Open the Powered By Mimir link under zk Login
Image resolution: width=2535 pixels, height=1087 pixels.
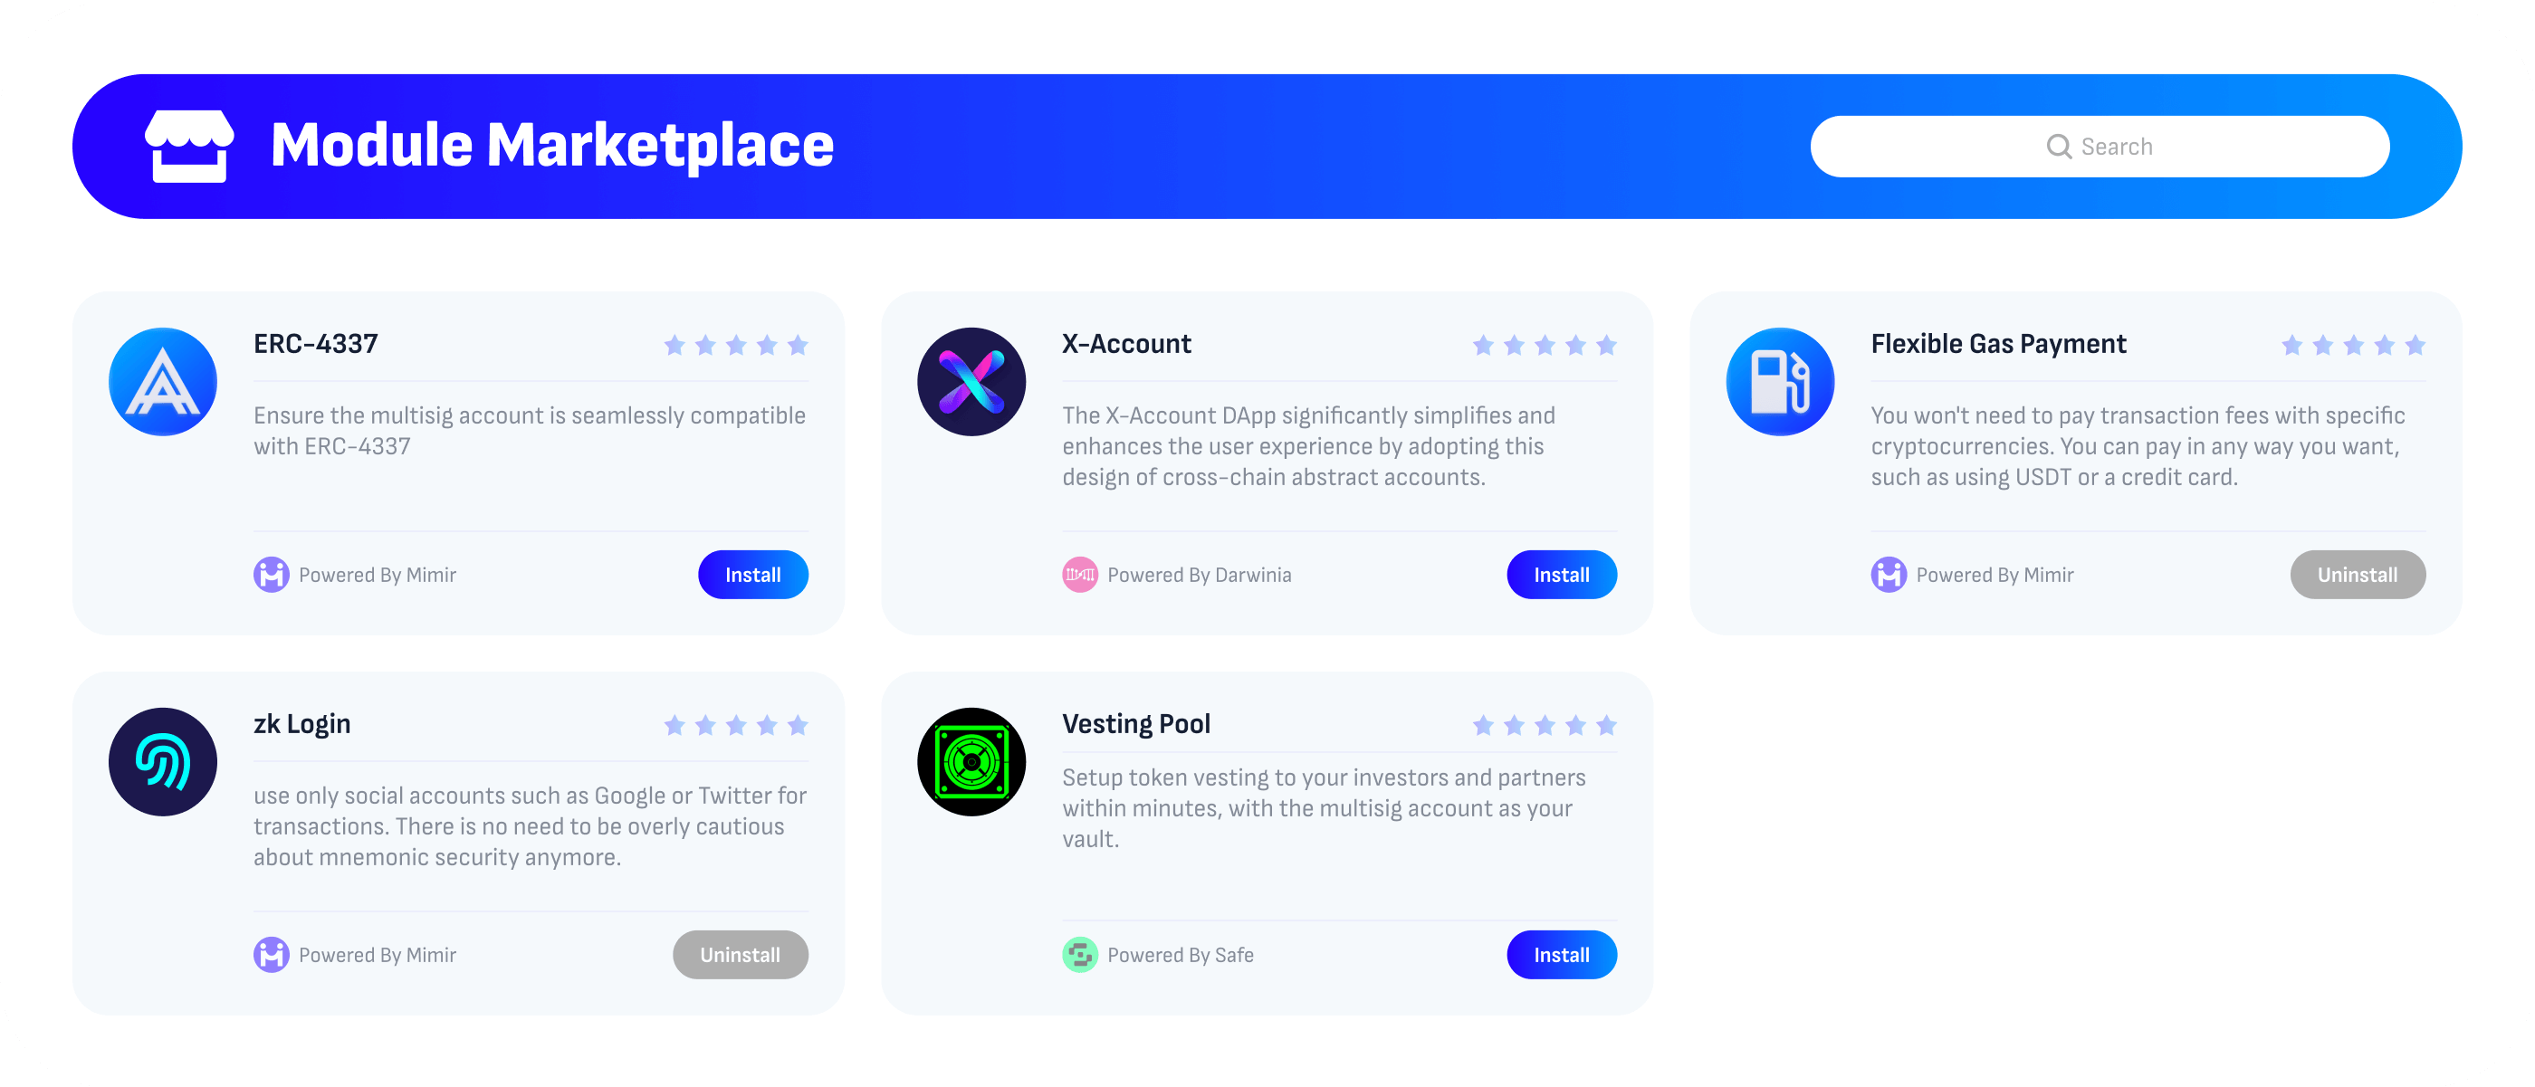[377, 955]
